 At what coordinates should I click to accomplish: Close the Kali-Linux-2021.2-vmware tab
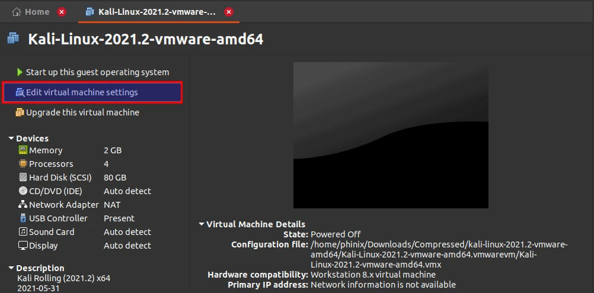pyautogui.click(x=229, y=12)
